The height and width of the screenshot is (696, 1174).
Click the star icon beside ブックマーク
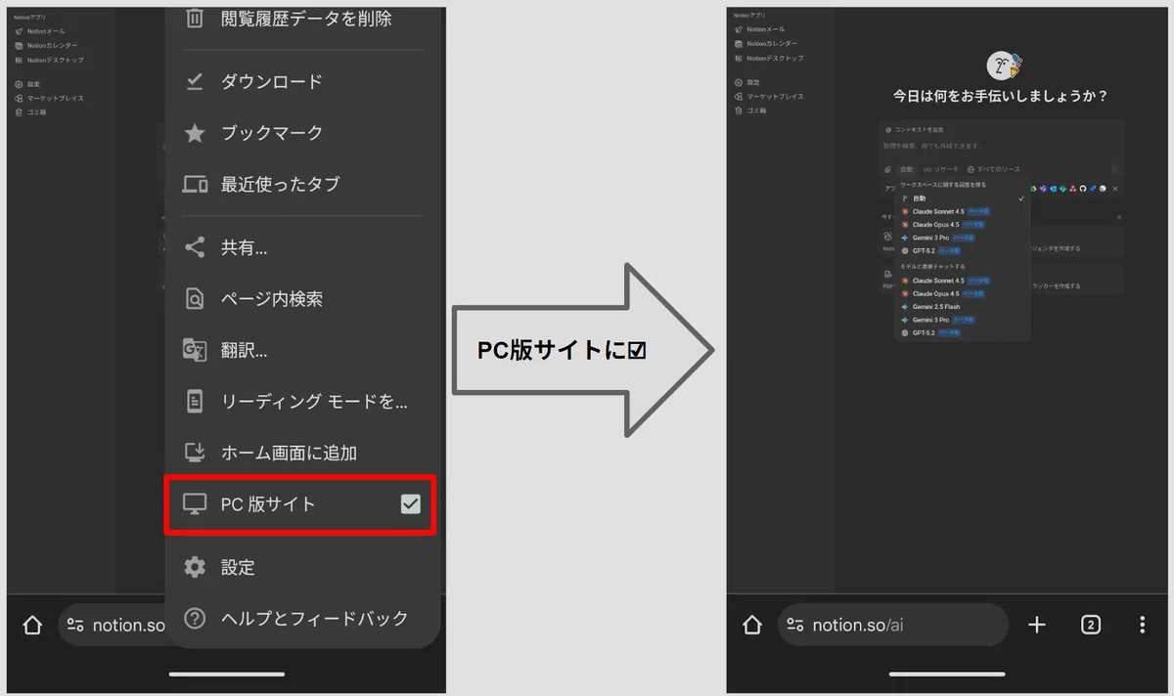click(x=196, y=133)
